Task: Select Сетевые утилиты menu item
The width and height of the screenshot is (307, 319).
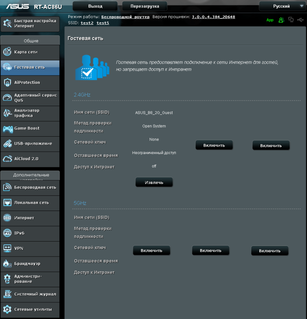Action: click(30, 309)
